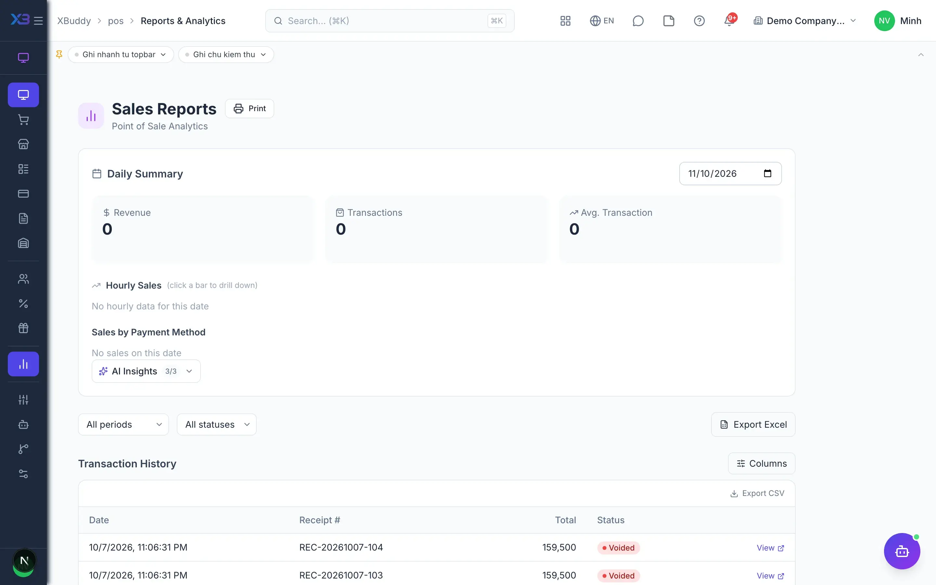Image resolution: width=936 pixels, height=585 pixels.
Task: Open the All periods filter dropdown
Action: tap(123, 424)
